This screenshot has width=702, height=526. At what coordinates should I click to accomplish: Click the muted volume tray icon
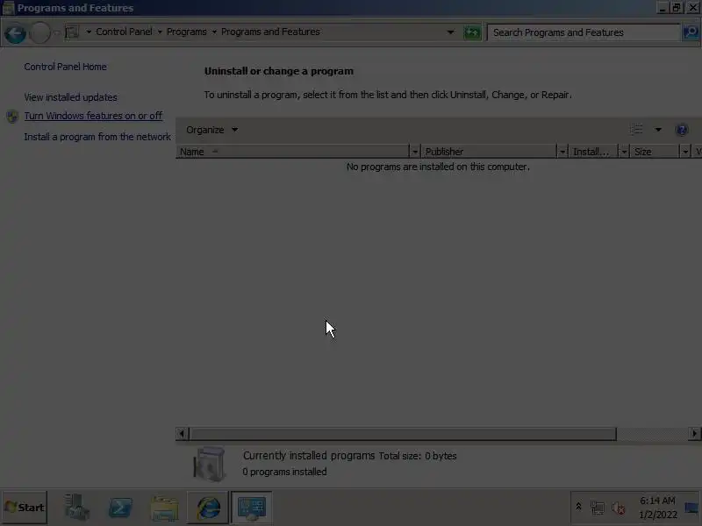click(618, 508)
